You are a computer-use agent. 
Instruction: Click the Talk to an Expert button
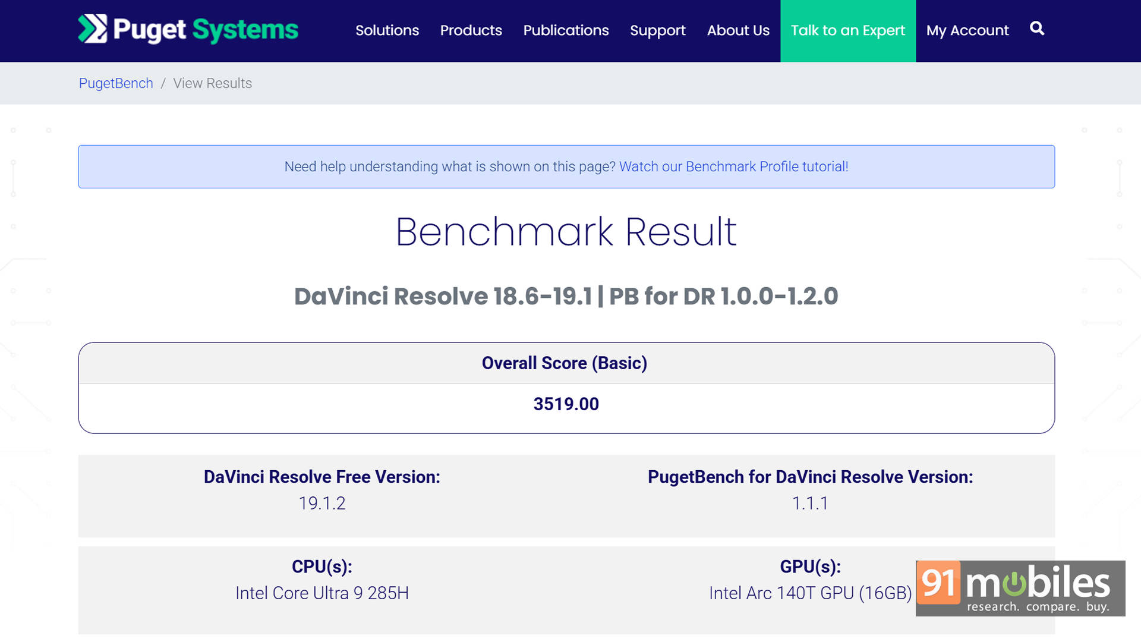(x=848, y=31)
